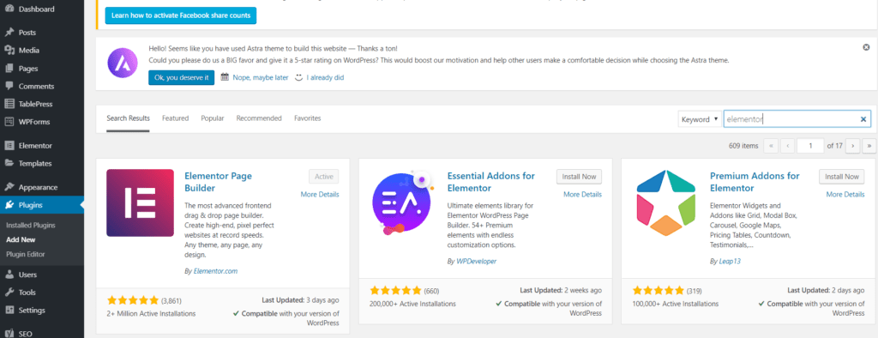Click the 2+ Million Active Installations text

(151, 313)
